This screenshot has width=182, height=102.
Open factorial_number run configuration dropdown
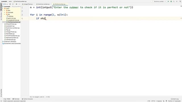159,1
